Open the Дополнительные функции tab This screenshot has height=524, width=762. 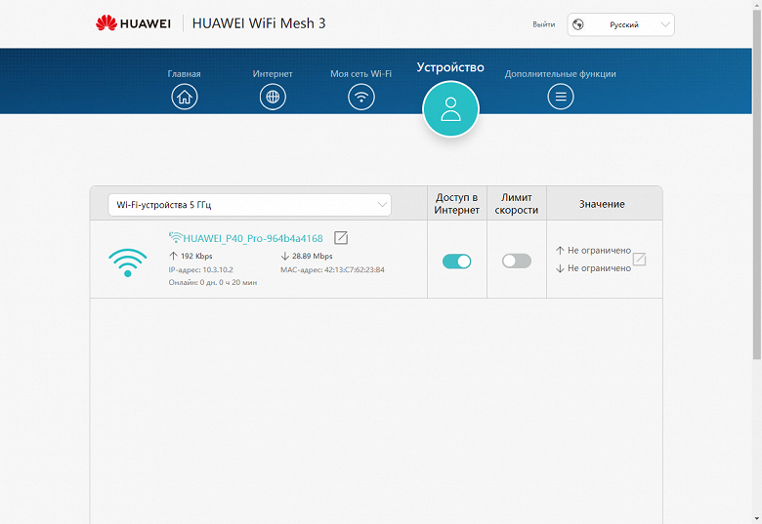coord(561,74)
